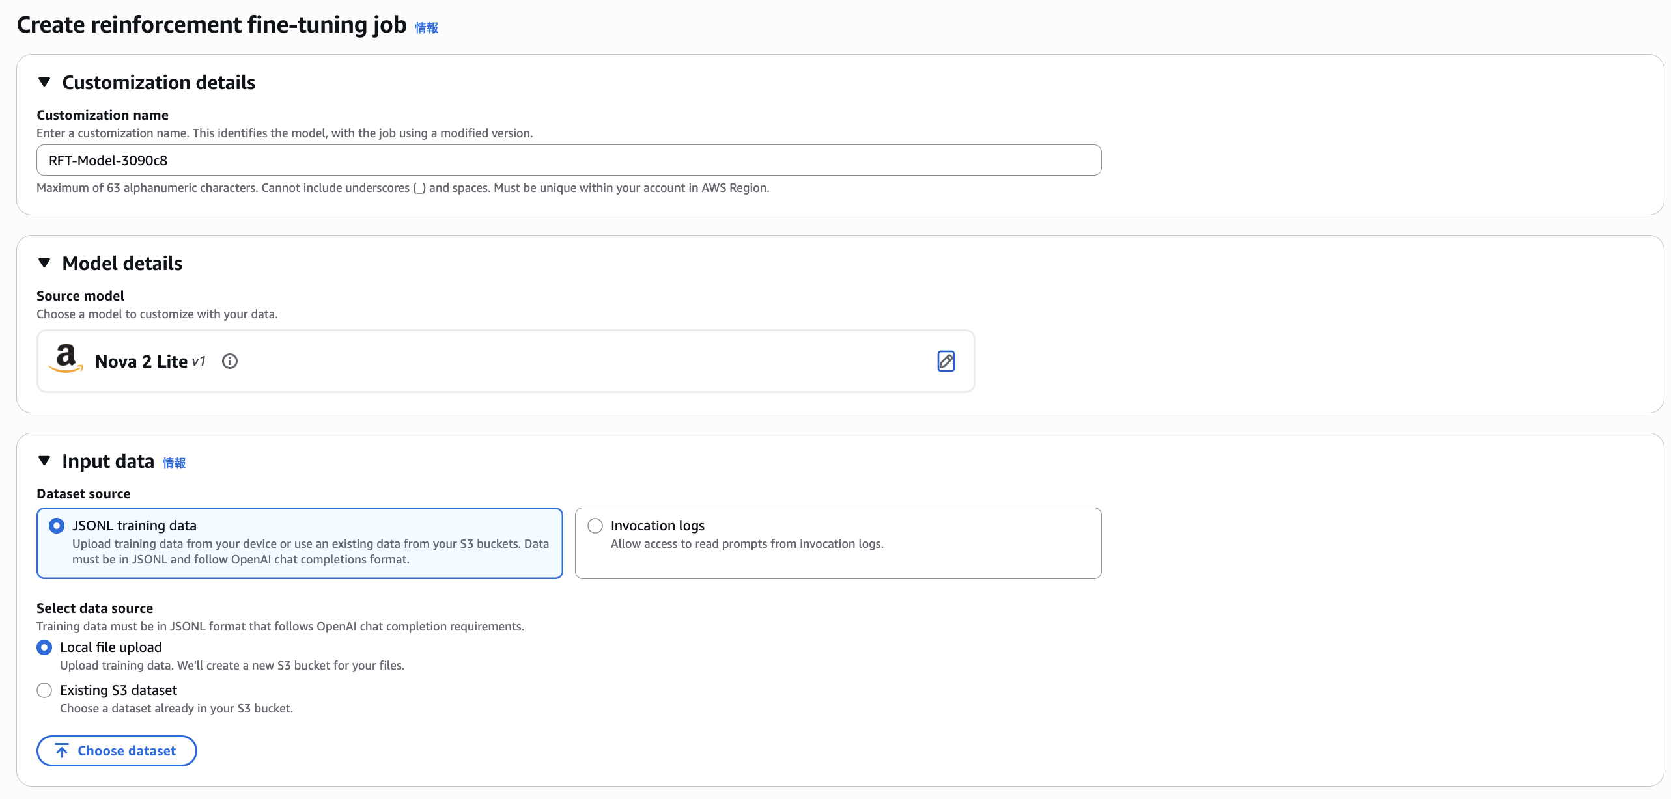This screenshot has height=799, width=1671.
Task: Collapse the Input data section
Action: [x=44, y=461]
